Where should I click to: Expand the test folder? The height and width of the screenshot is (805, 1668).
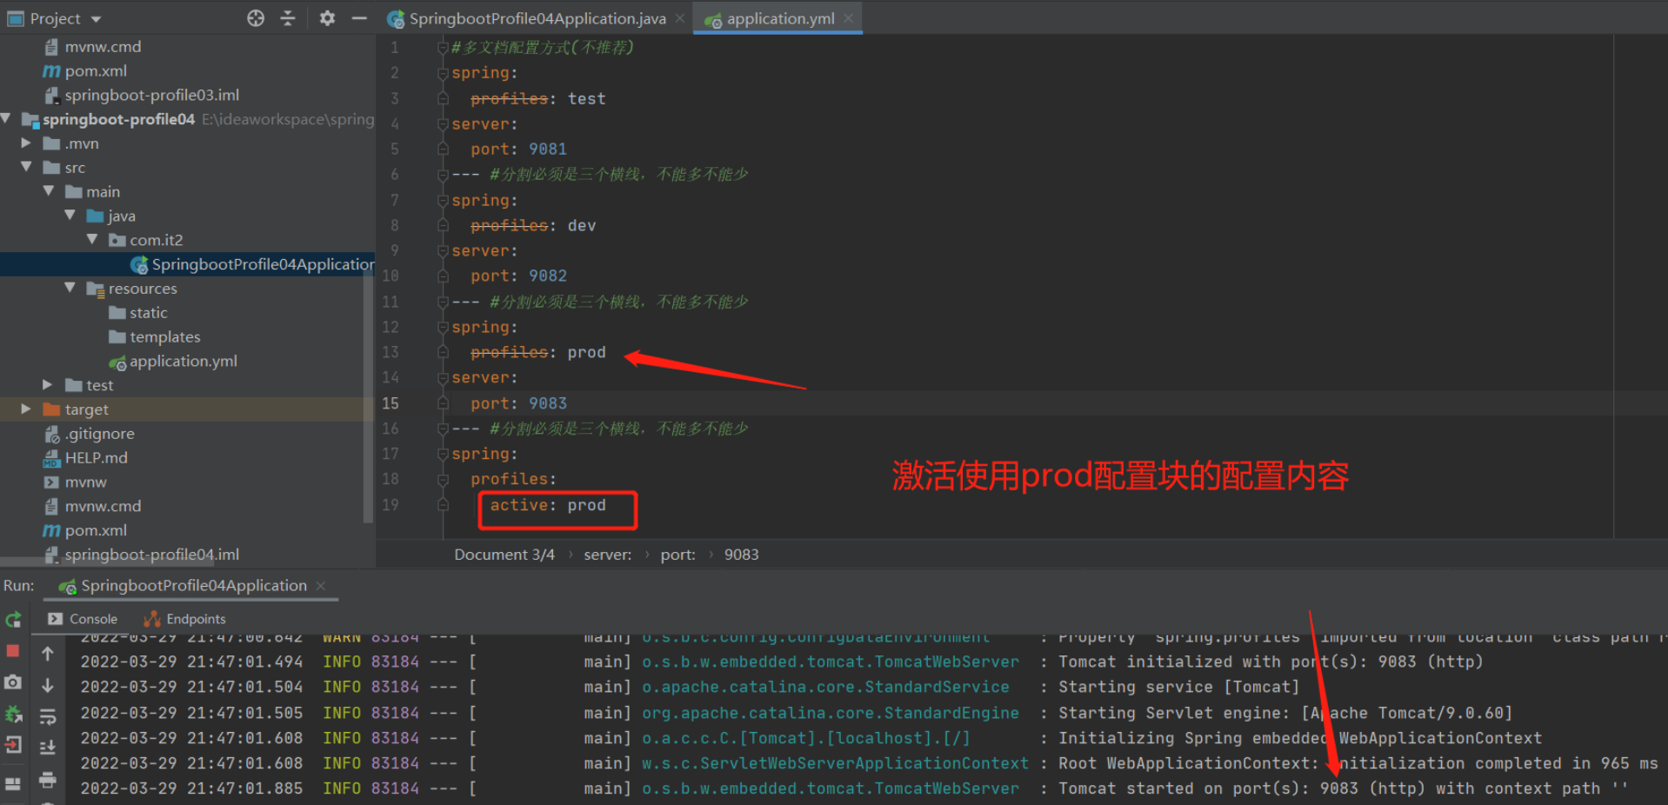pos(48,384)
